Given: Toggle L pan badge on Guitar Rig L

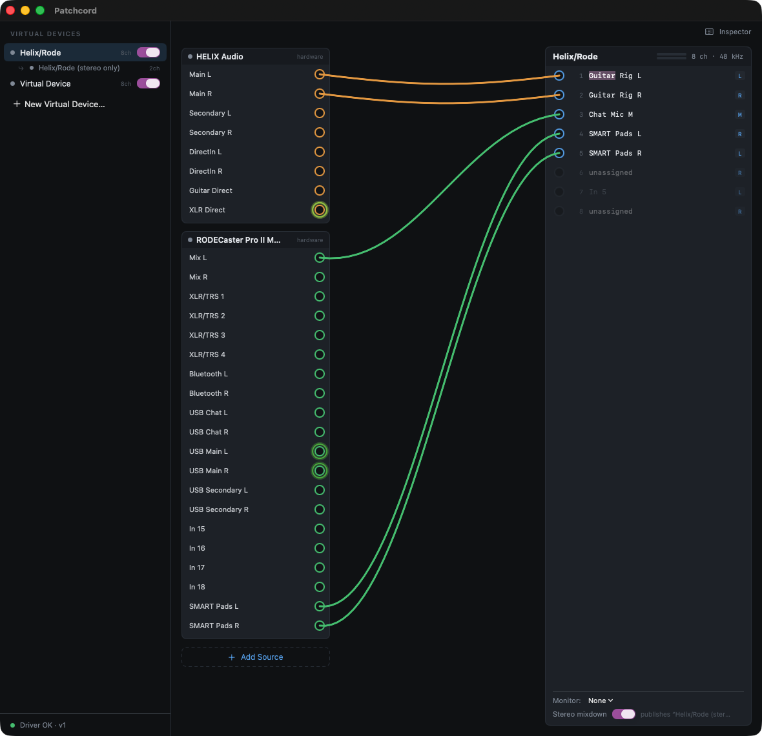Looking at the screenshot, I should click(739, 76).
